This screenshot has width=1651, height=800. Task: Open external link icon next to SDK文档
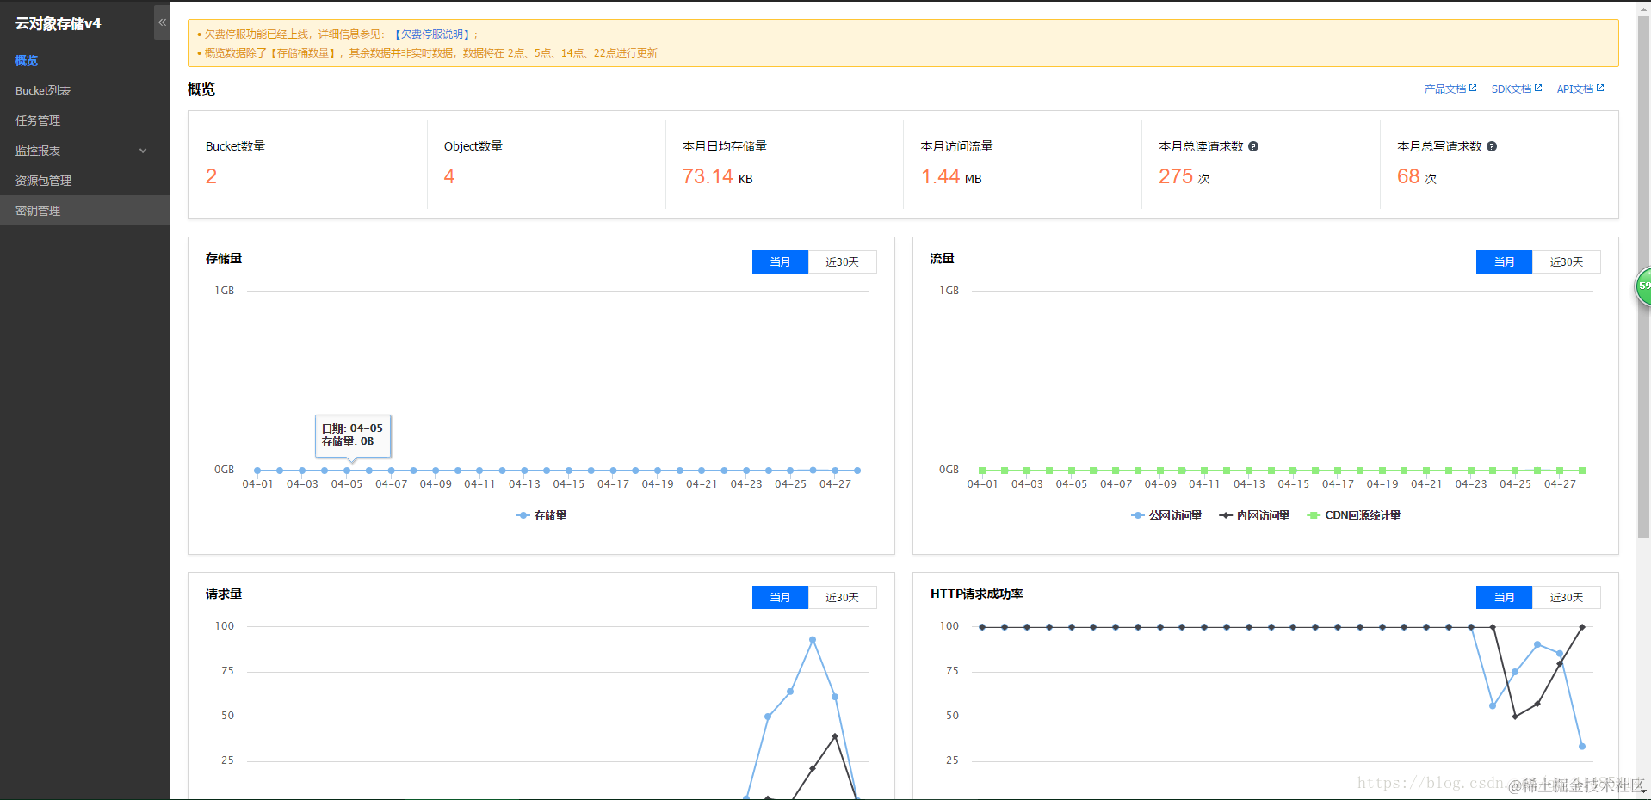[1538, 88]
